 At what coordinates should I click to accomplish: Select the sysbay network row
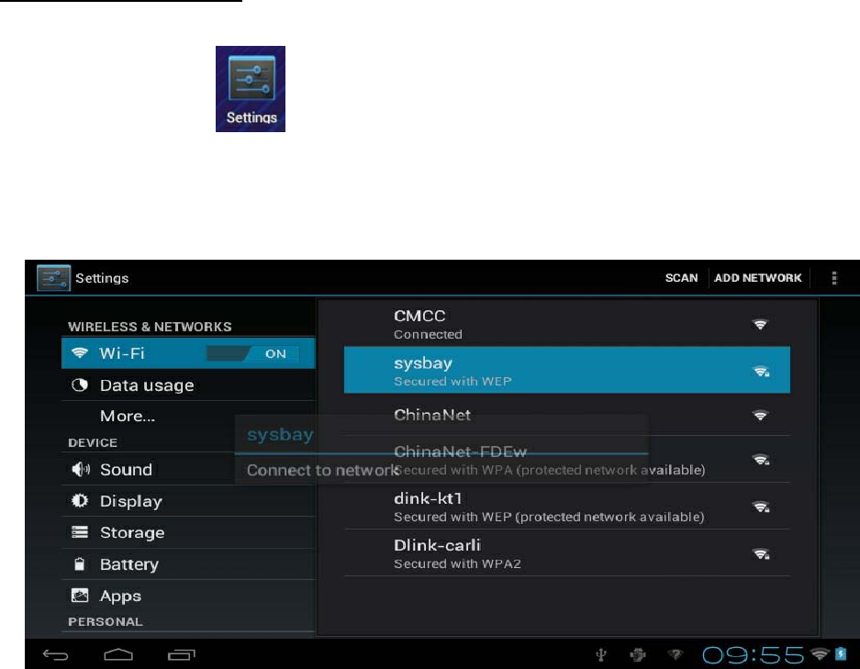[567, 370]
